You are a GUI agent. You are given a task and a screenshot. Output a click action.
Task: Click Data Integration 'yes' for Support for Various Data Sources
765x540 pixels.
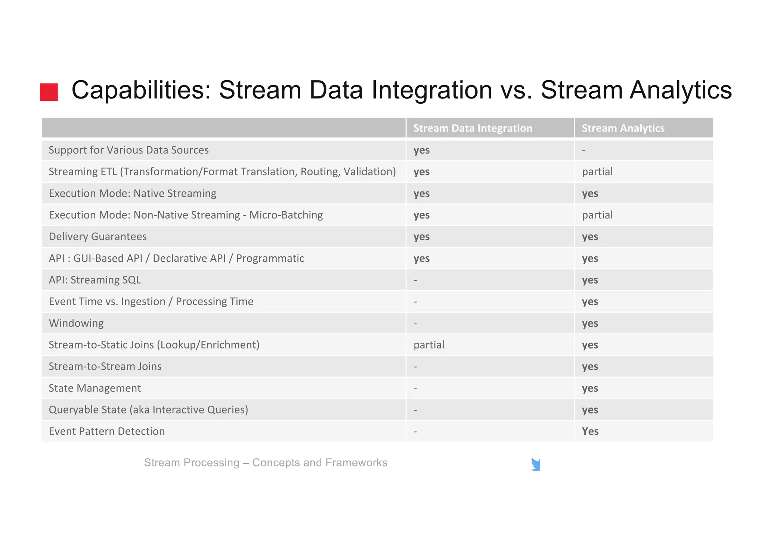(x=421, y=150)
